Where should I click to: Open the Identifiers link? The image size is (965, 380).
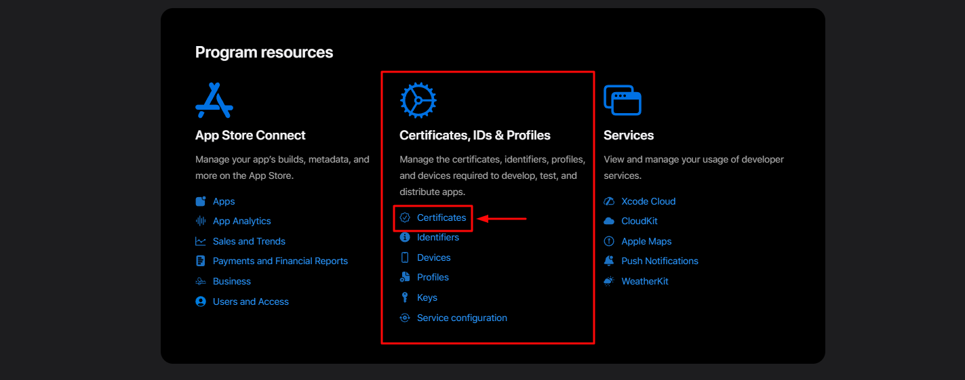coord(438,237)
